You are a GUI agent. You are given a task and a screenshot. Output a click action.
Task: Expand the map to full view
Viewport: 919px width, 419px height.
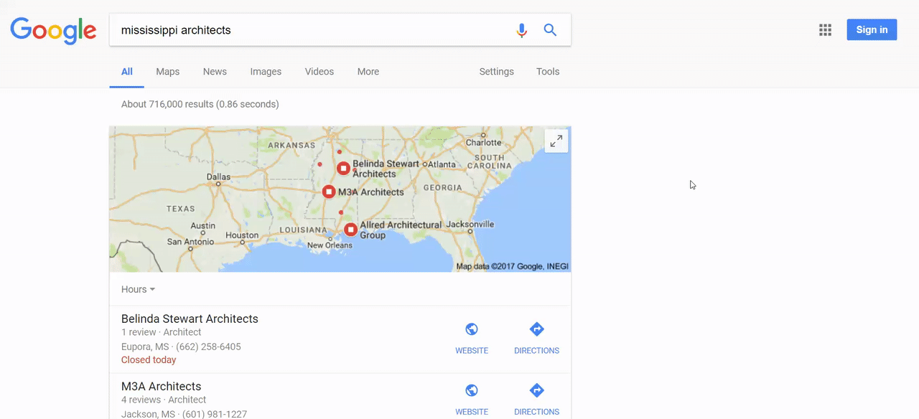[x=556, y=141]
